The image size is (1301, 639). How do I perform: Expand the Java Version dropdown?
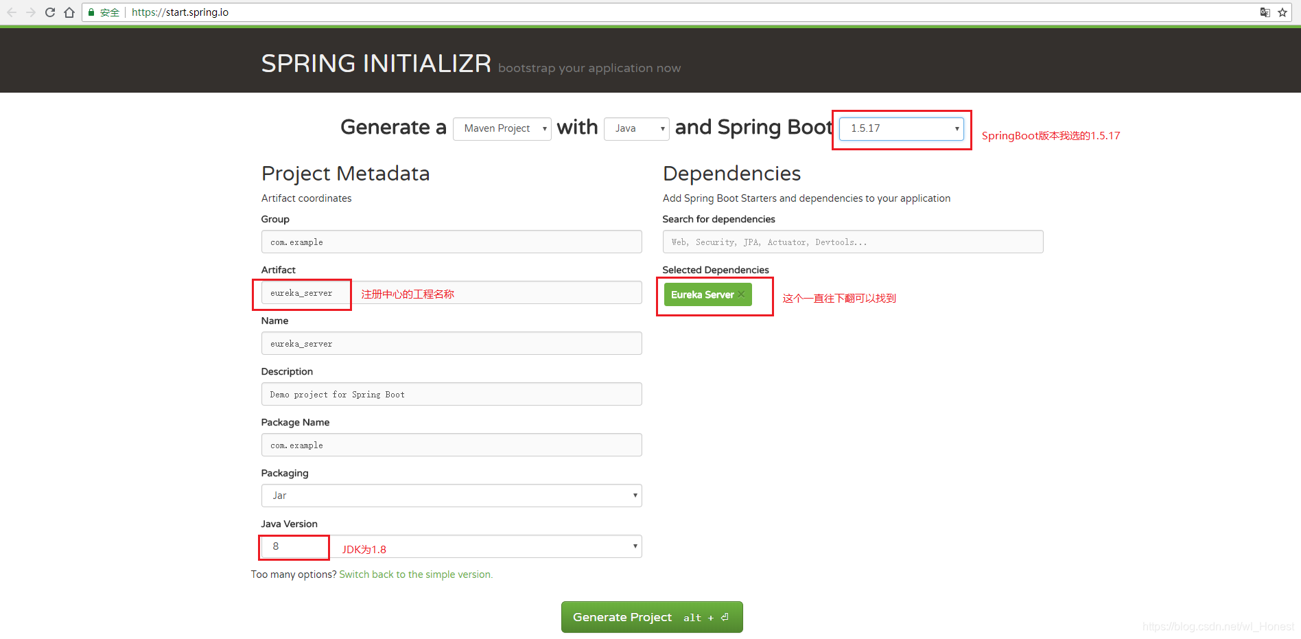click(x=452, y=546)
